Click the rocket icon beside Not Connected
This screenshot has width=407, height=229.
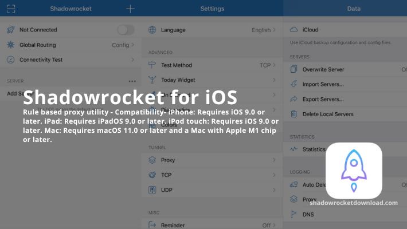tap(11, 30)
